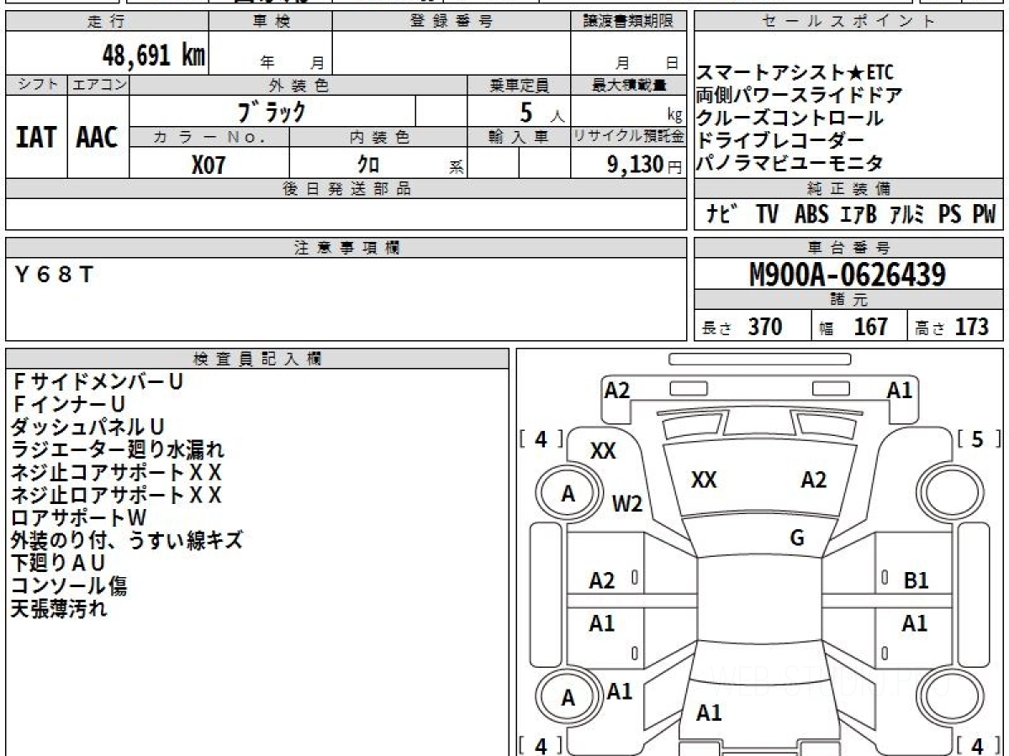Viewport: 1009px width, 756px height.
Task: Click sales point 両側パワースライドドア
Action: click(800, 95)
